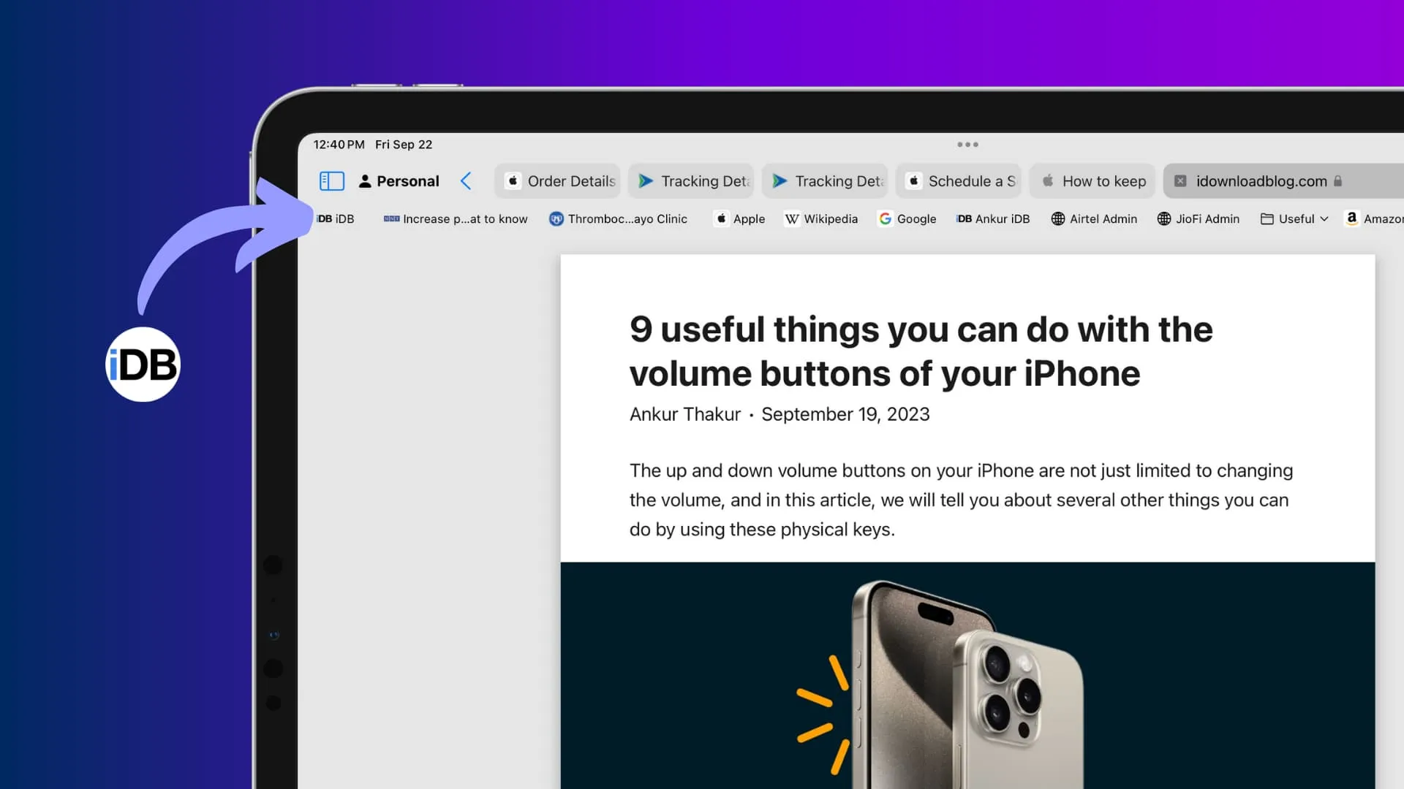Image resolution: width=1404 pixels, height=789 pixels.
Task: Toggle the JioFi Admin bookmark
Action: [x=1198, y=218]
